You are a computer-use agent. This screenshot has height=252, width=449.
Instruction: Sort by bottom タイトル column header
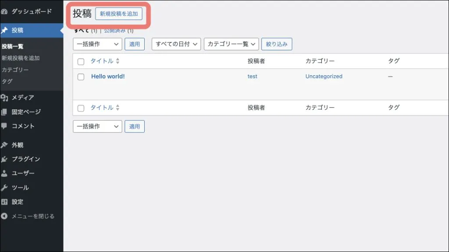tap(102, 108)
